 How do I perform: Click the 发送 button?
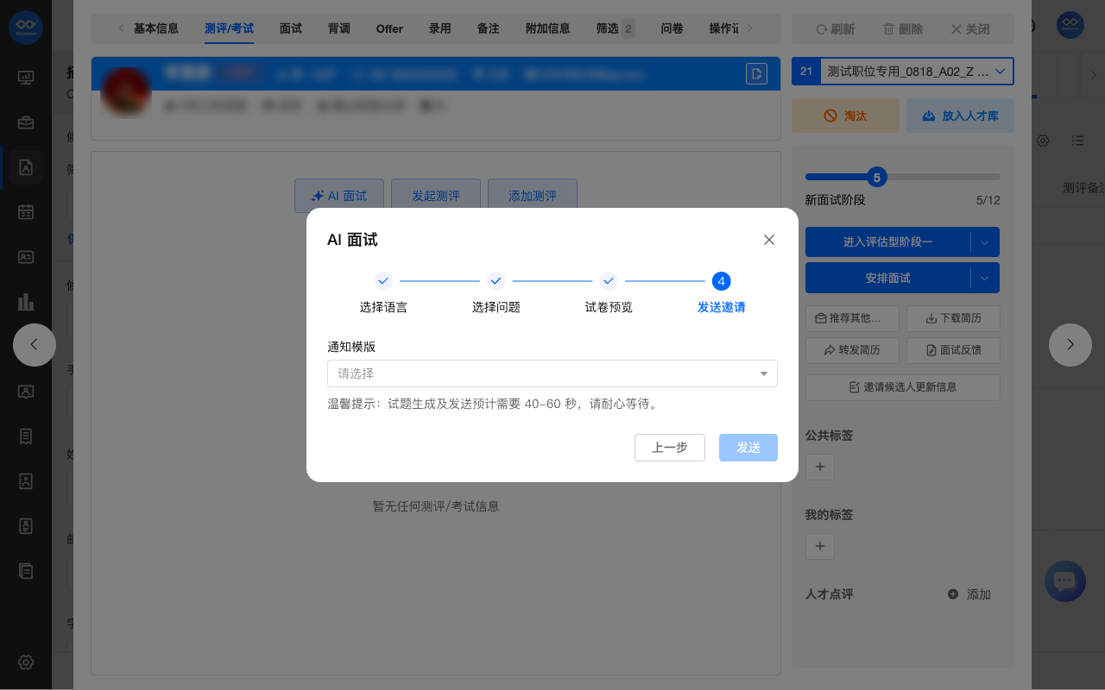[748, 448]
